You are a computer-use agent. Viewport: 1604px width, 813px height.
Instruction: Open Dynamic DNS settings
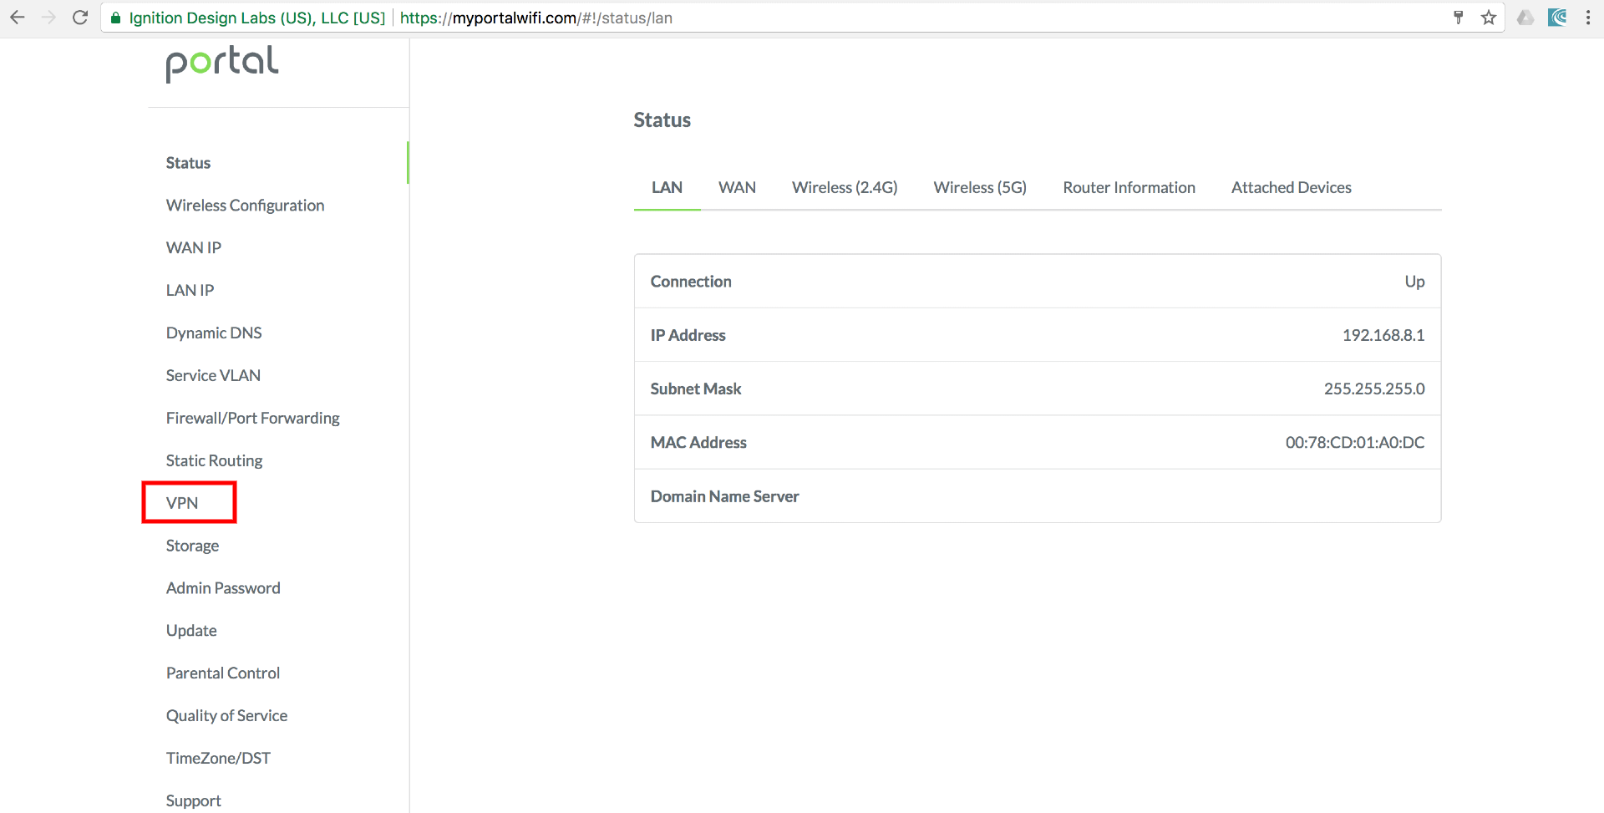tap(214, 333)
